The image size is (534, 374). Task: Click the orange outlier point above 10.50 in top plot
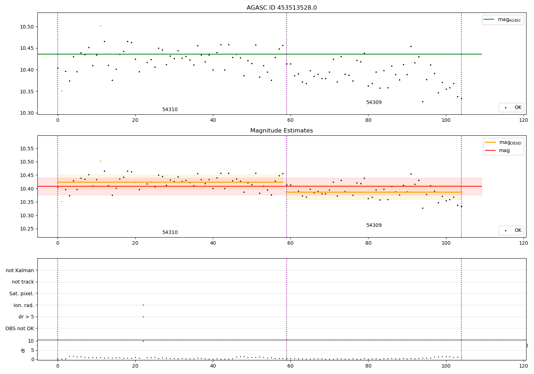click(x=100, y=26)
